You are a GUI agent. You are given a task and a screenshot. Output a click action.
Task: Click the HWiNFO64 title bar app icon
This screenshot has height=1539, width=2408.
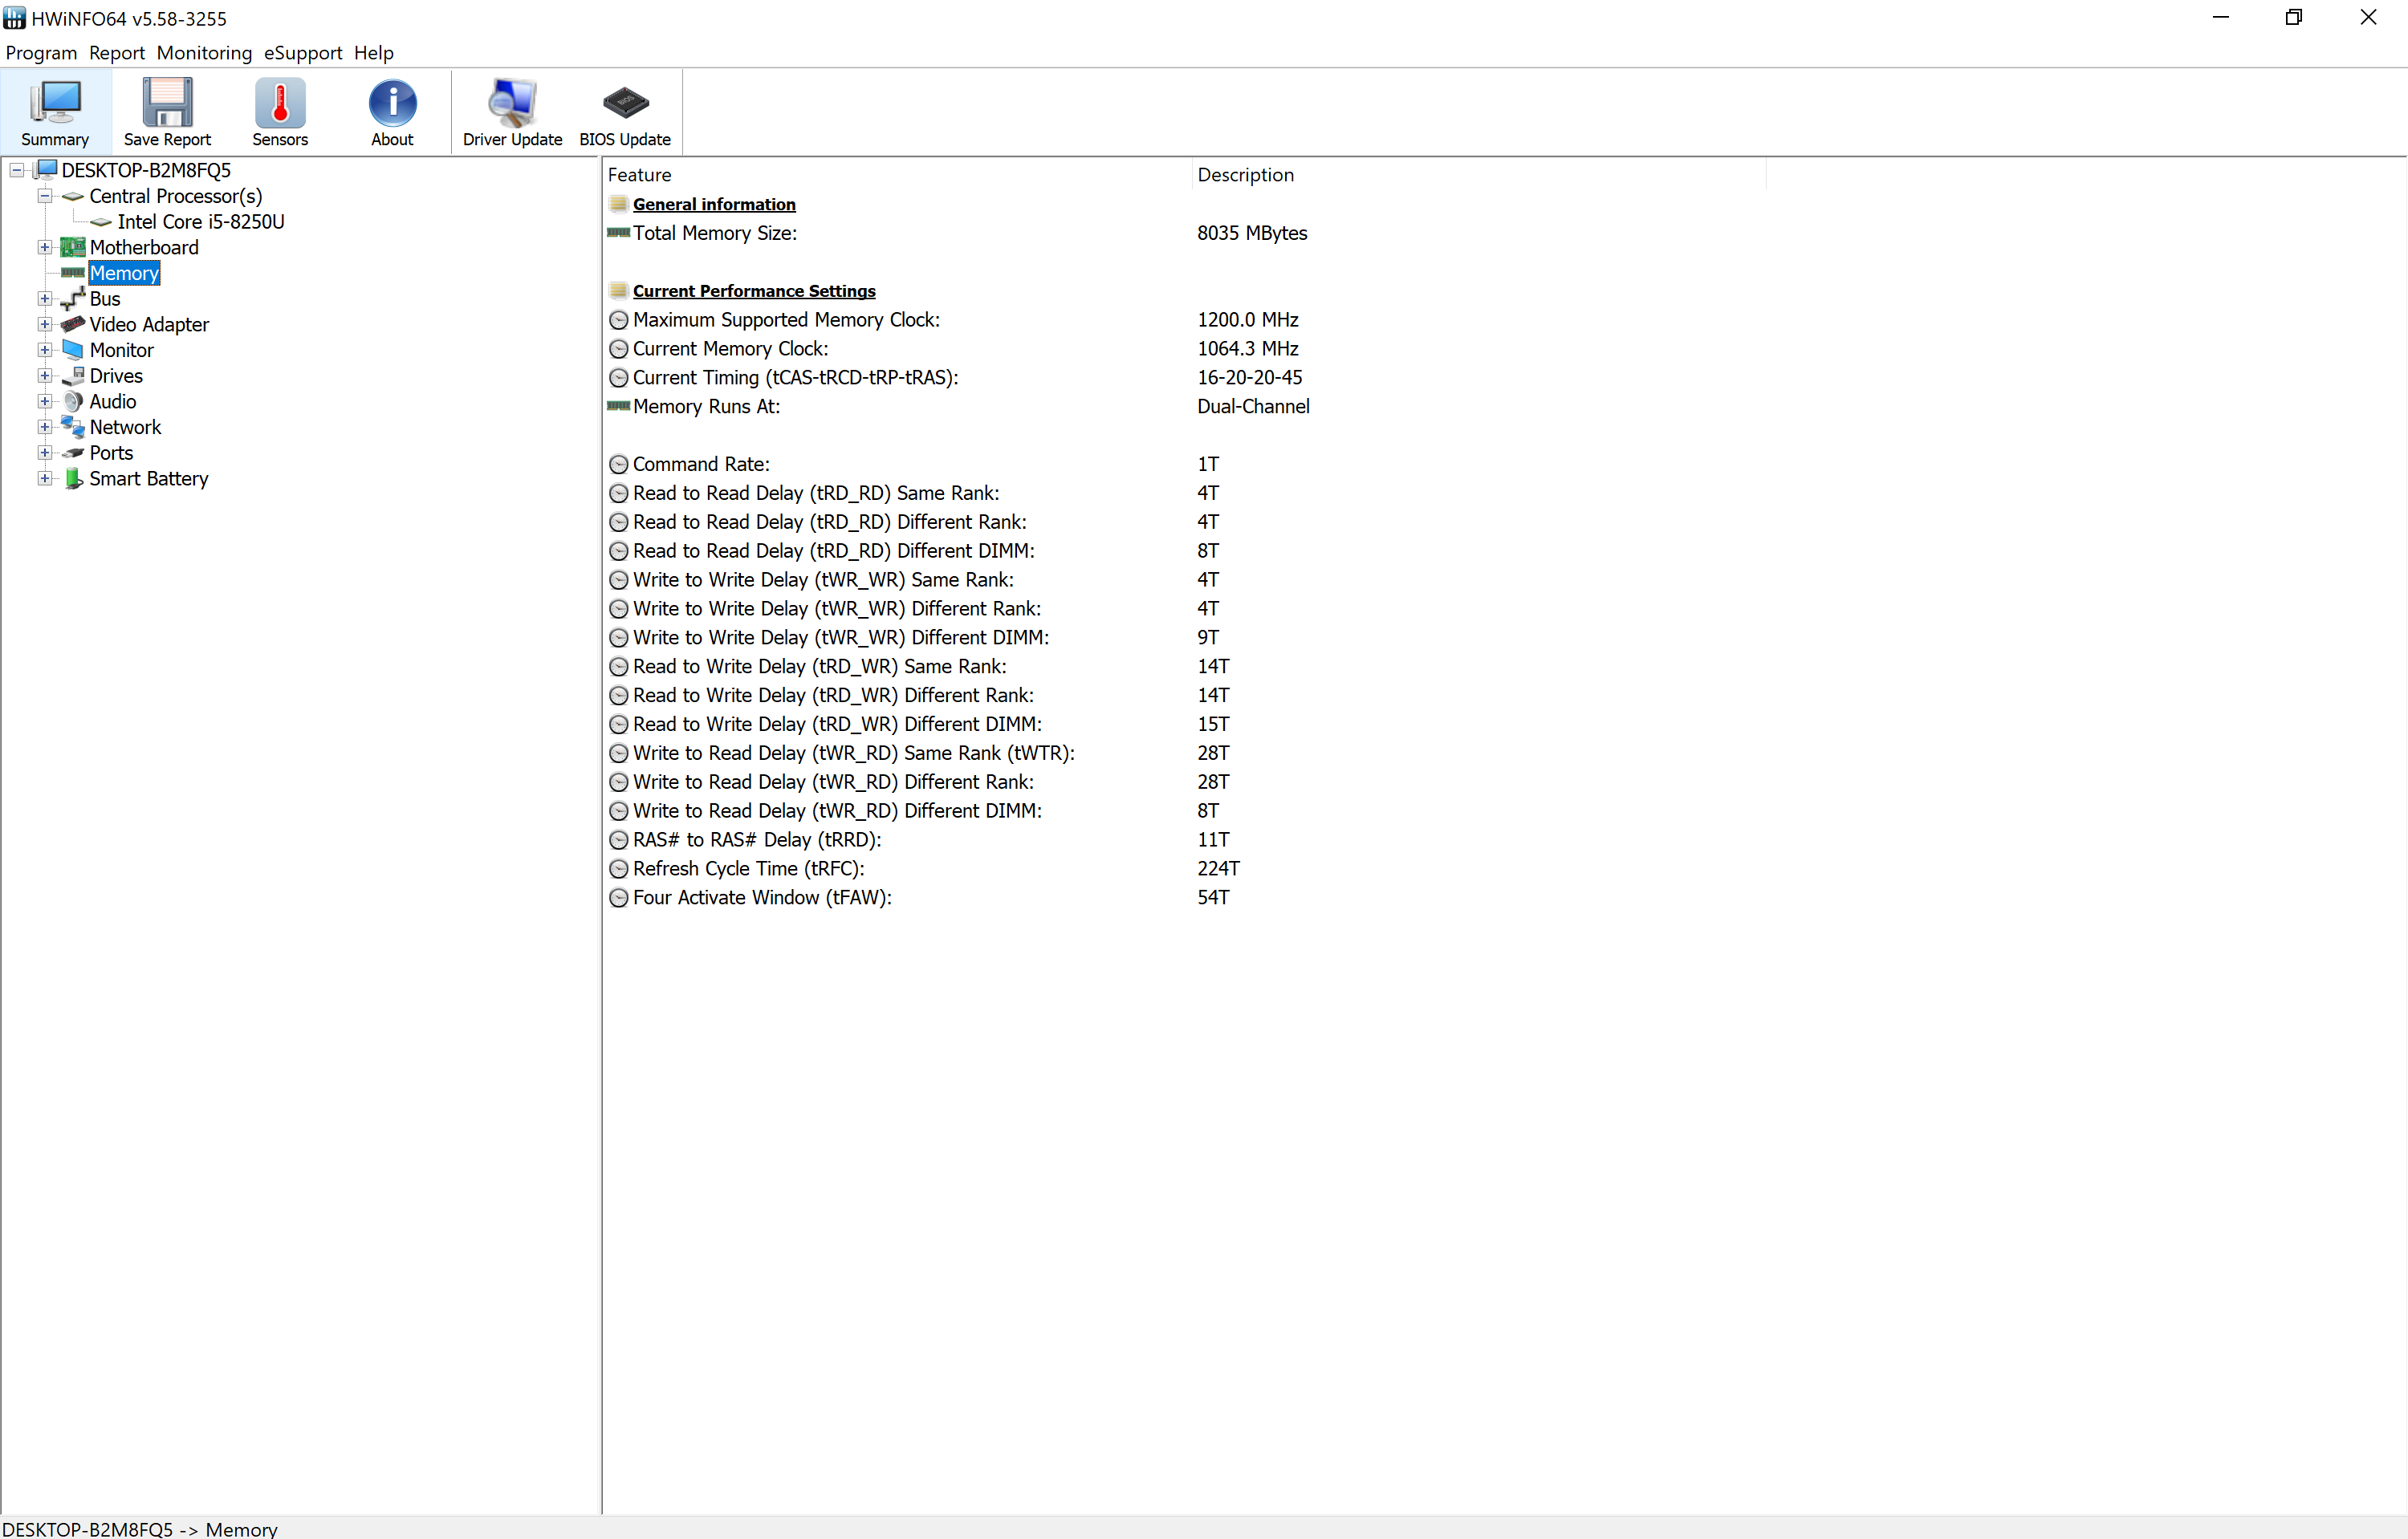14,18
